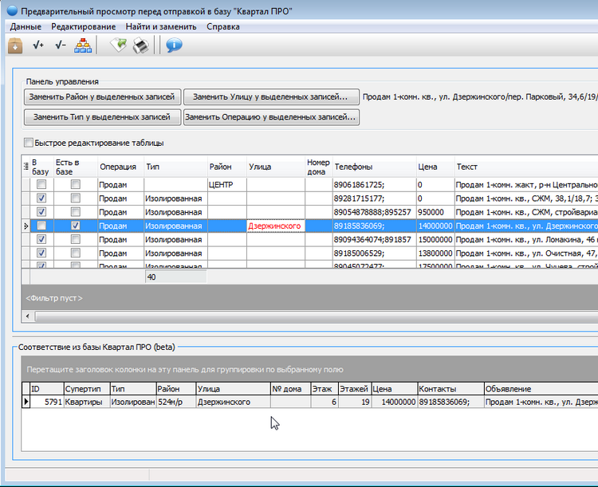Select the red "Дзержинского" street cell
Image resolution: width=598 pixels, height=487 pixels.
[x=274, y=226]
